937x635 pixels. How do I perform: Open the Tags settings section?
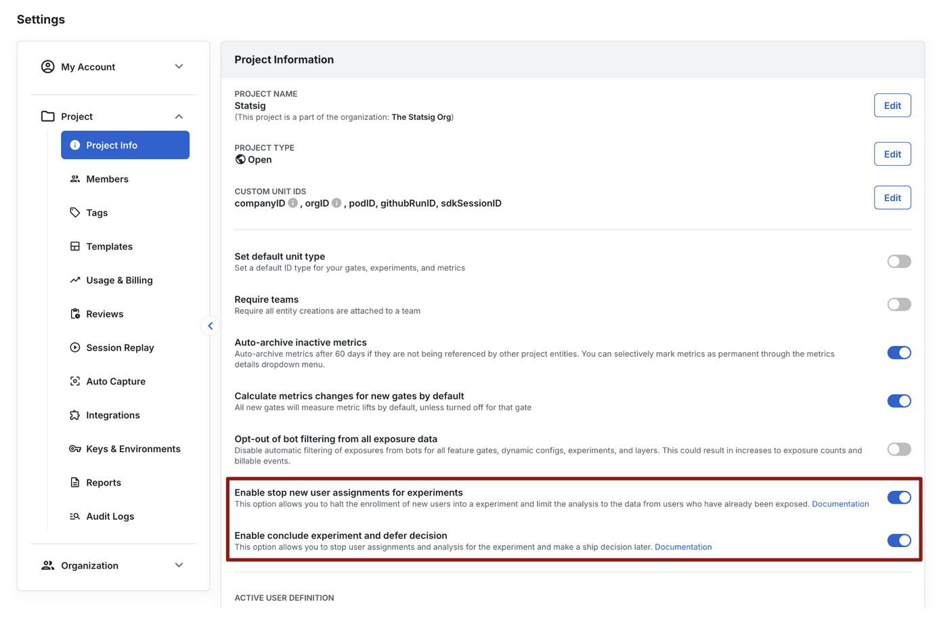pos(97,213)
